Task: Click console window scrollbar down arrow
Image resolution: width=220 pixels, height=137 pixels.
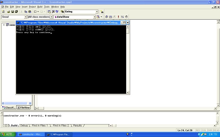Action: [x=128, y=92]
